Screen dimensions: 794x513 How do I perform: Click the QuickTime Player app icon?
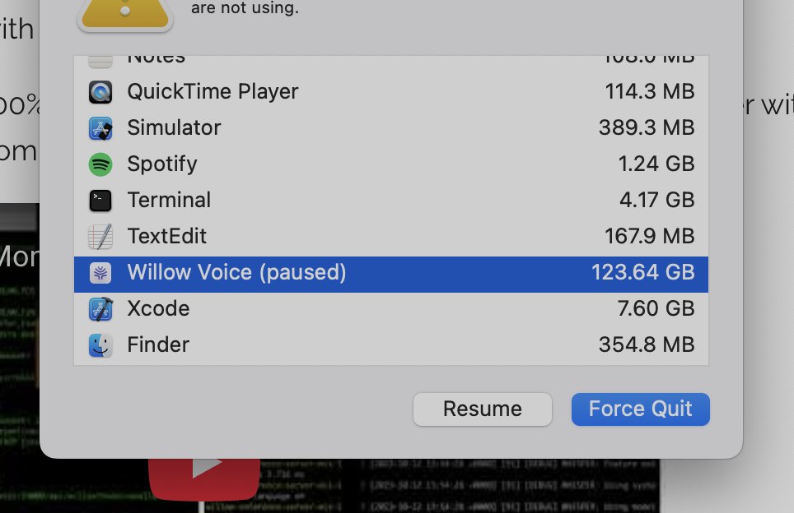coord(100,93)
